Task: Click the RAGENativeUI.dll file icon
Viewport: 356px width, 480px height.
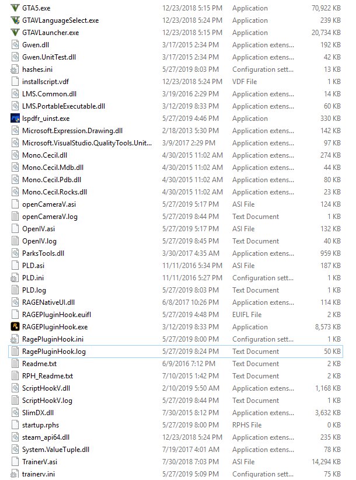Action: tap(15, 302)
